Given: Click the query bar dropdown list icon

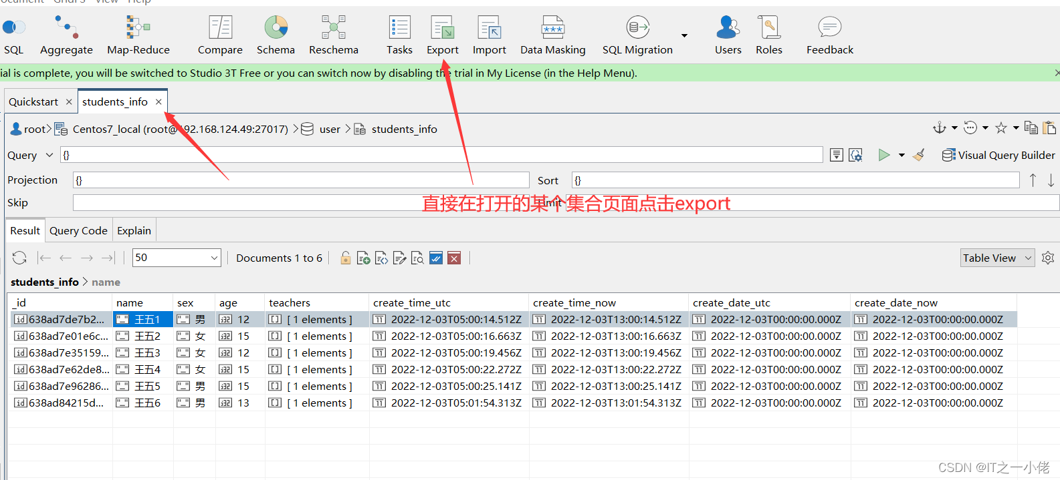Looking at the screenshot, I should 837,155.
